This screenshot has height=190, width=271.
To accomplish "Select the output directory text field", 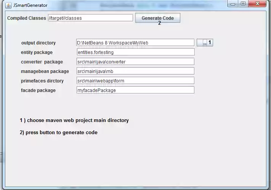I will (x=135, y=43).
